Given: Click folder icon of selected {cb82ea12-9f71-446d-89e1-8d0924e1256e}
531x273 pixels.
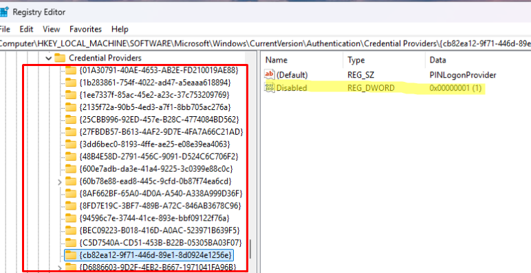Looking at the screenshot, I should [71, 254].
